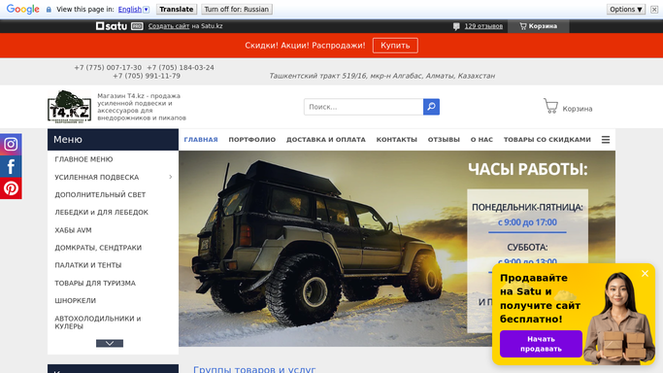Viewport: 663px width, 373px height.
Task: Open the translate language dropdown English
Action: tap(134, 10)
